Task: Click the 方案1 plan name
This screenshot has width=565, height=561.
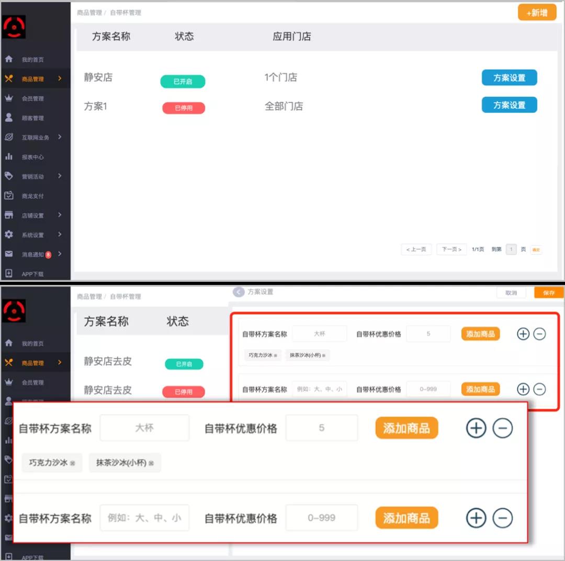Action: click(96, 106)
